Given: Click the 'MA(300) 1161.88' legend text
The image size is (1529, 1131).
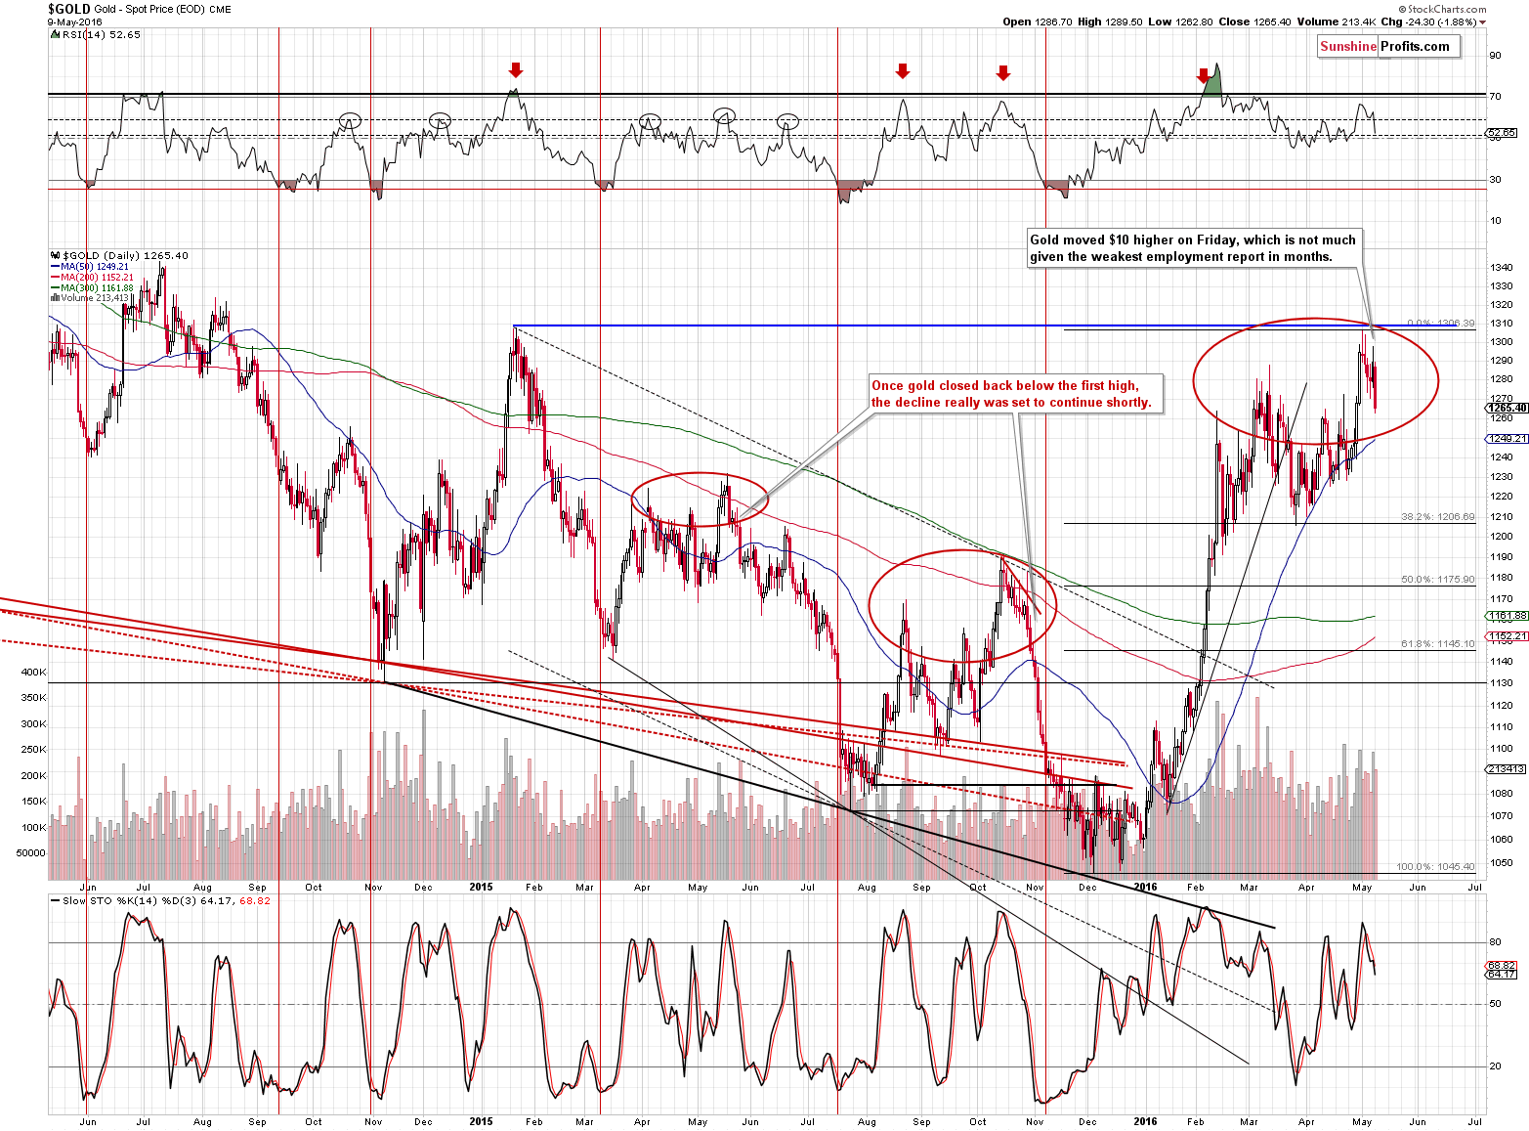Looking at the screenshot, I should pos(98,288).
